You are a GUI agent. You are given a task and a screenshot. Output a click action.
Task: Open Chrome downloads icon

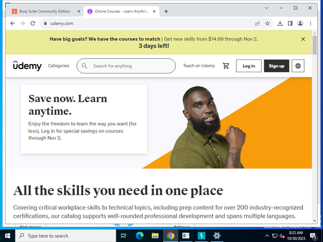point(280,23)
